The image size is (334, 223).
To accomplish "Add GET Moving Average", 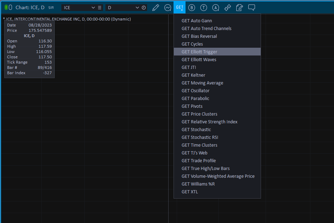I will tap(217, 83).
